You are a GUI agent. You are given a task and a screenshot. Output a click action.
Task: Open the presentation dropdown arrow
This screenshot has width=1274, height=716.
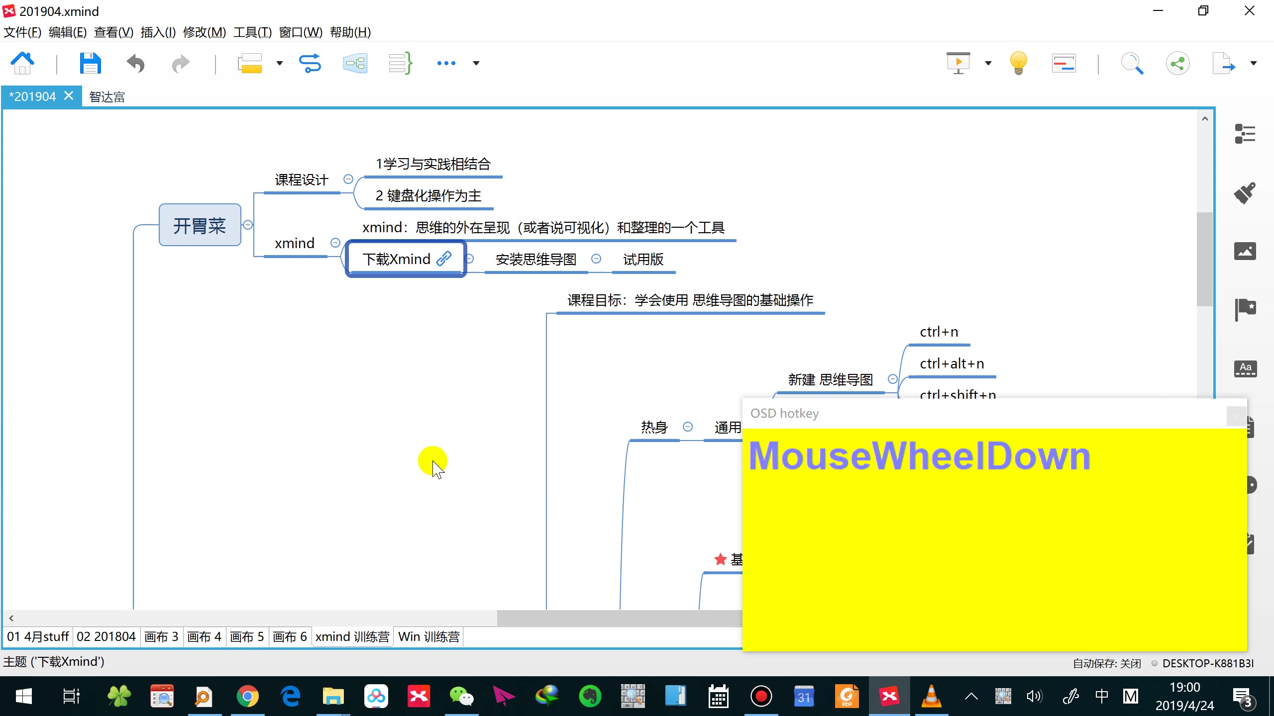click(988, 63)
